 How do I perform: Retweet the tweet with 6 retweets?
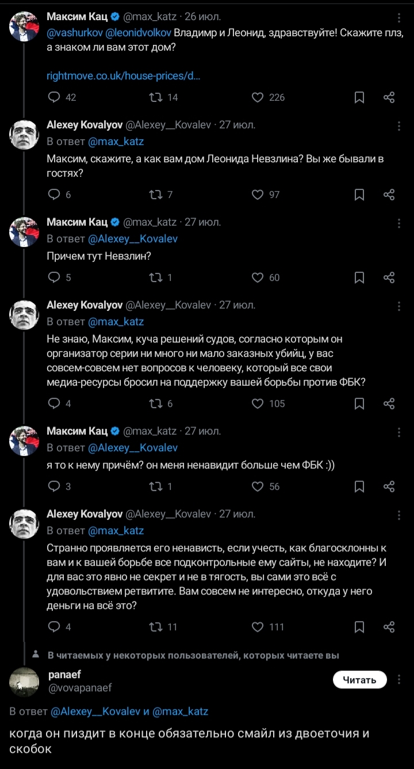(155, 403)
